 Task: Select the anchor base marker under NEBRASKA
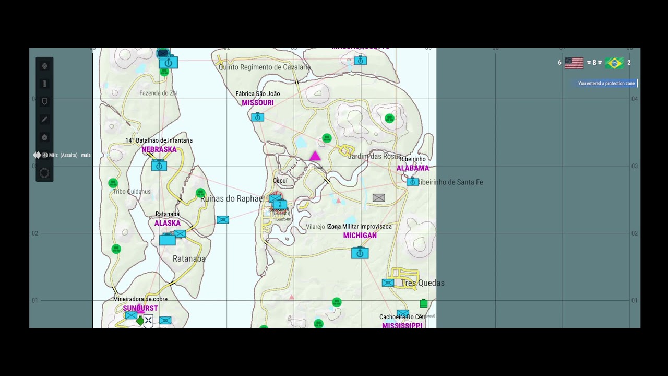[159, 166]
